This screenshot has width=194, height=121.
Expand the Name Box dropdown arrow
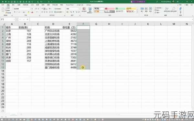coord(14,19)
